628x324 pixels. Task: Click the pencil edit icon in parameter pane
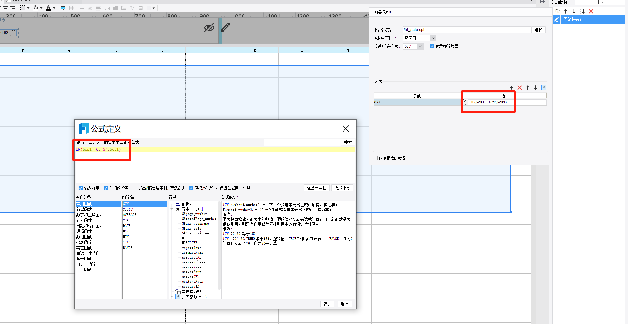[225, 27]
